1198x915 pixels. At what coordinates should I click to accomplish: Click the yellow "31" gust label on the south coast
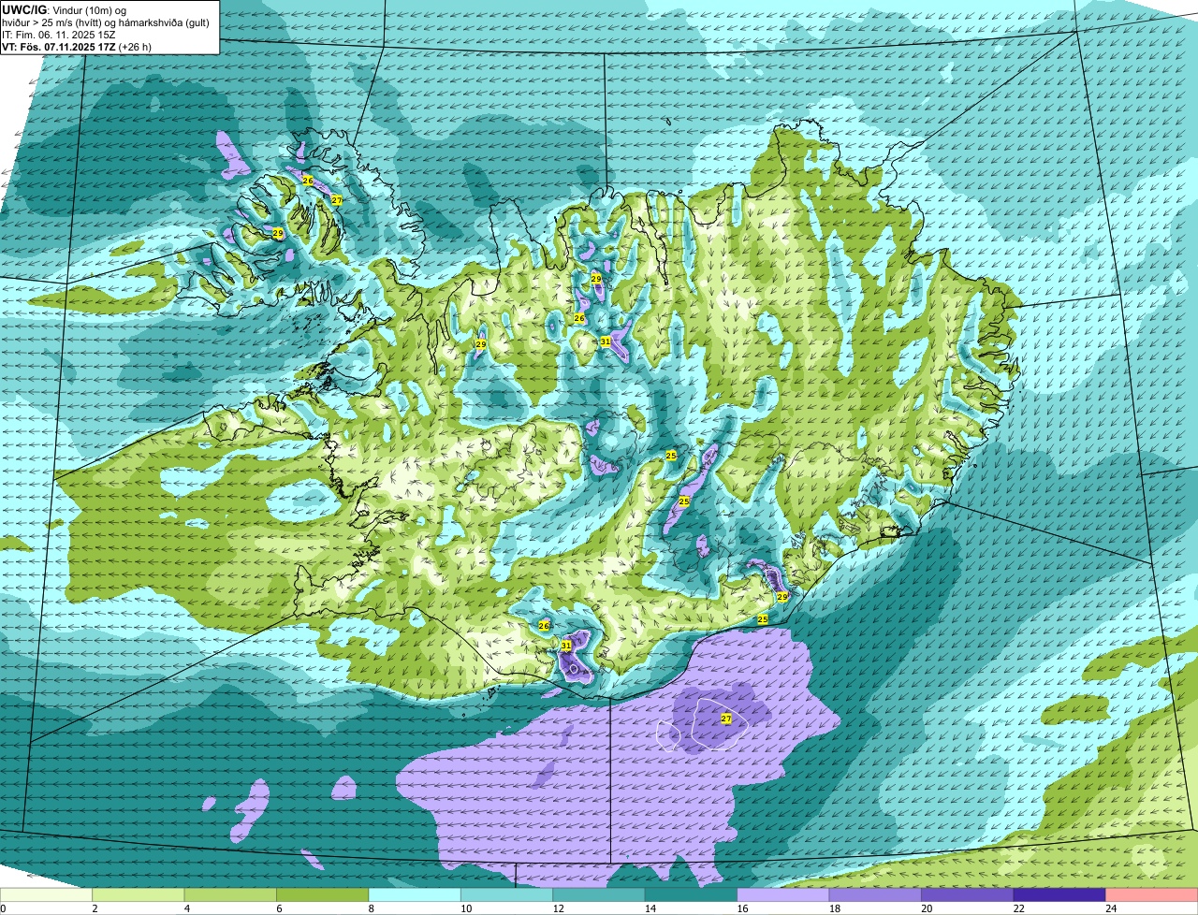point(566,646)
